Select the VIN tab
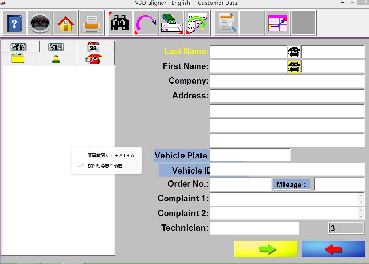Viewport: 369px width, 264px height. pyautogui.click(x=57, y=47)
